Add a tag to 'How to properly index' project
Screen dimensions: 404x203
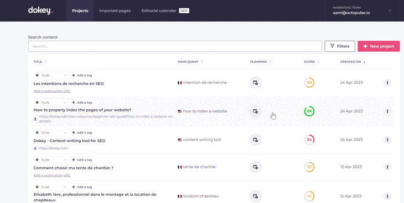[82, 103]
